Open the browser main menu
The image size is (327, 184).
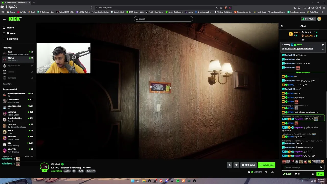pyautogui.click(x=324, y=8)
